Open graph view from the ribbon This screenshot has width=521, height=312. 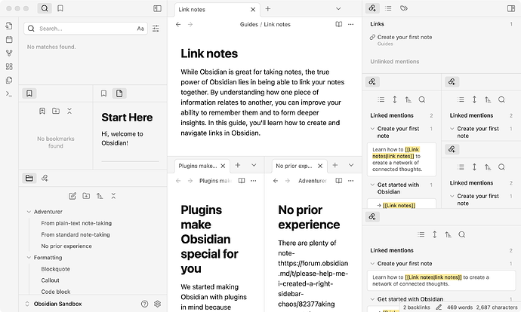pos(9,53)
